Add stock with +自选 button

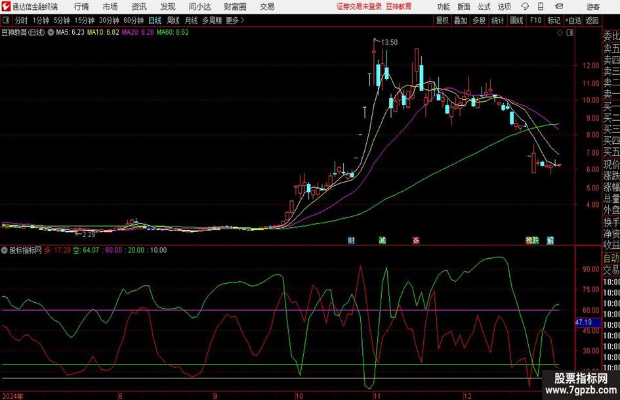tap(573, 20)
